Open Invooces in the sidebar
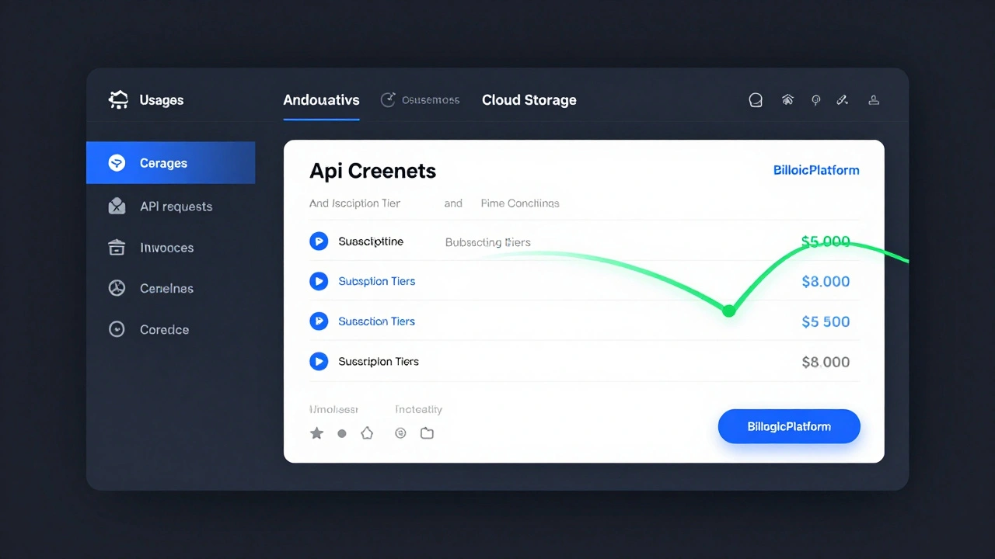Image resolution: width=995 pixels, height=559 pixels. coord(166,248)
